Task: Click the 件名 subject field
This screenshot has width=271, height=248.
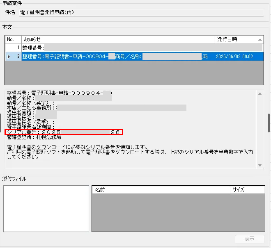Action: [141, 12]
